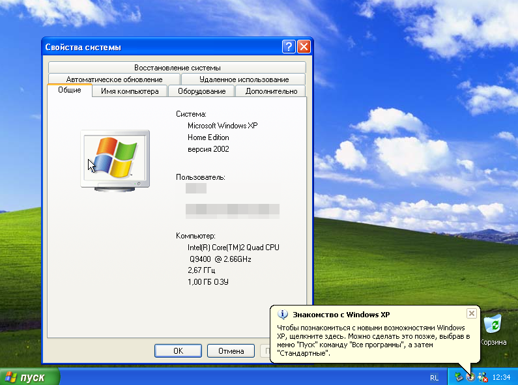Open the Recycle Bin (Корзина) desktop icon
518x385 pixels.
point(493,330)
